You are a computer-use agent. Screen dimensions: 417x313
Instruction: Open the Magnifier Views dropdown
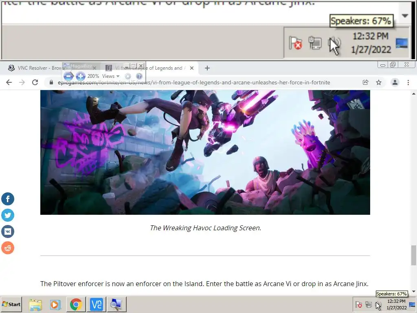pos(111,76)
